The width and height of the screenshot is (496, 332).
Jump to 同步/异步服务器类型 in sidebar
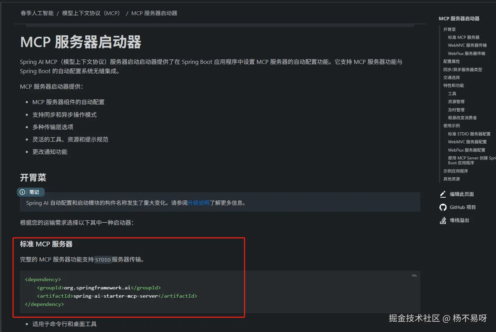click(x=463, y=70)
